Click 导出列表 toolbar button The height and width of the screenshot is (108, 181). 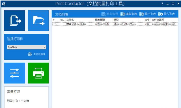[148, 14]
